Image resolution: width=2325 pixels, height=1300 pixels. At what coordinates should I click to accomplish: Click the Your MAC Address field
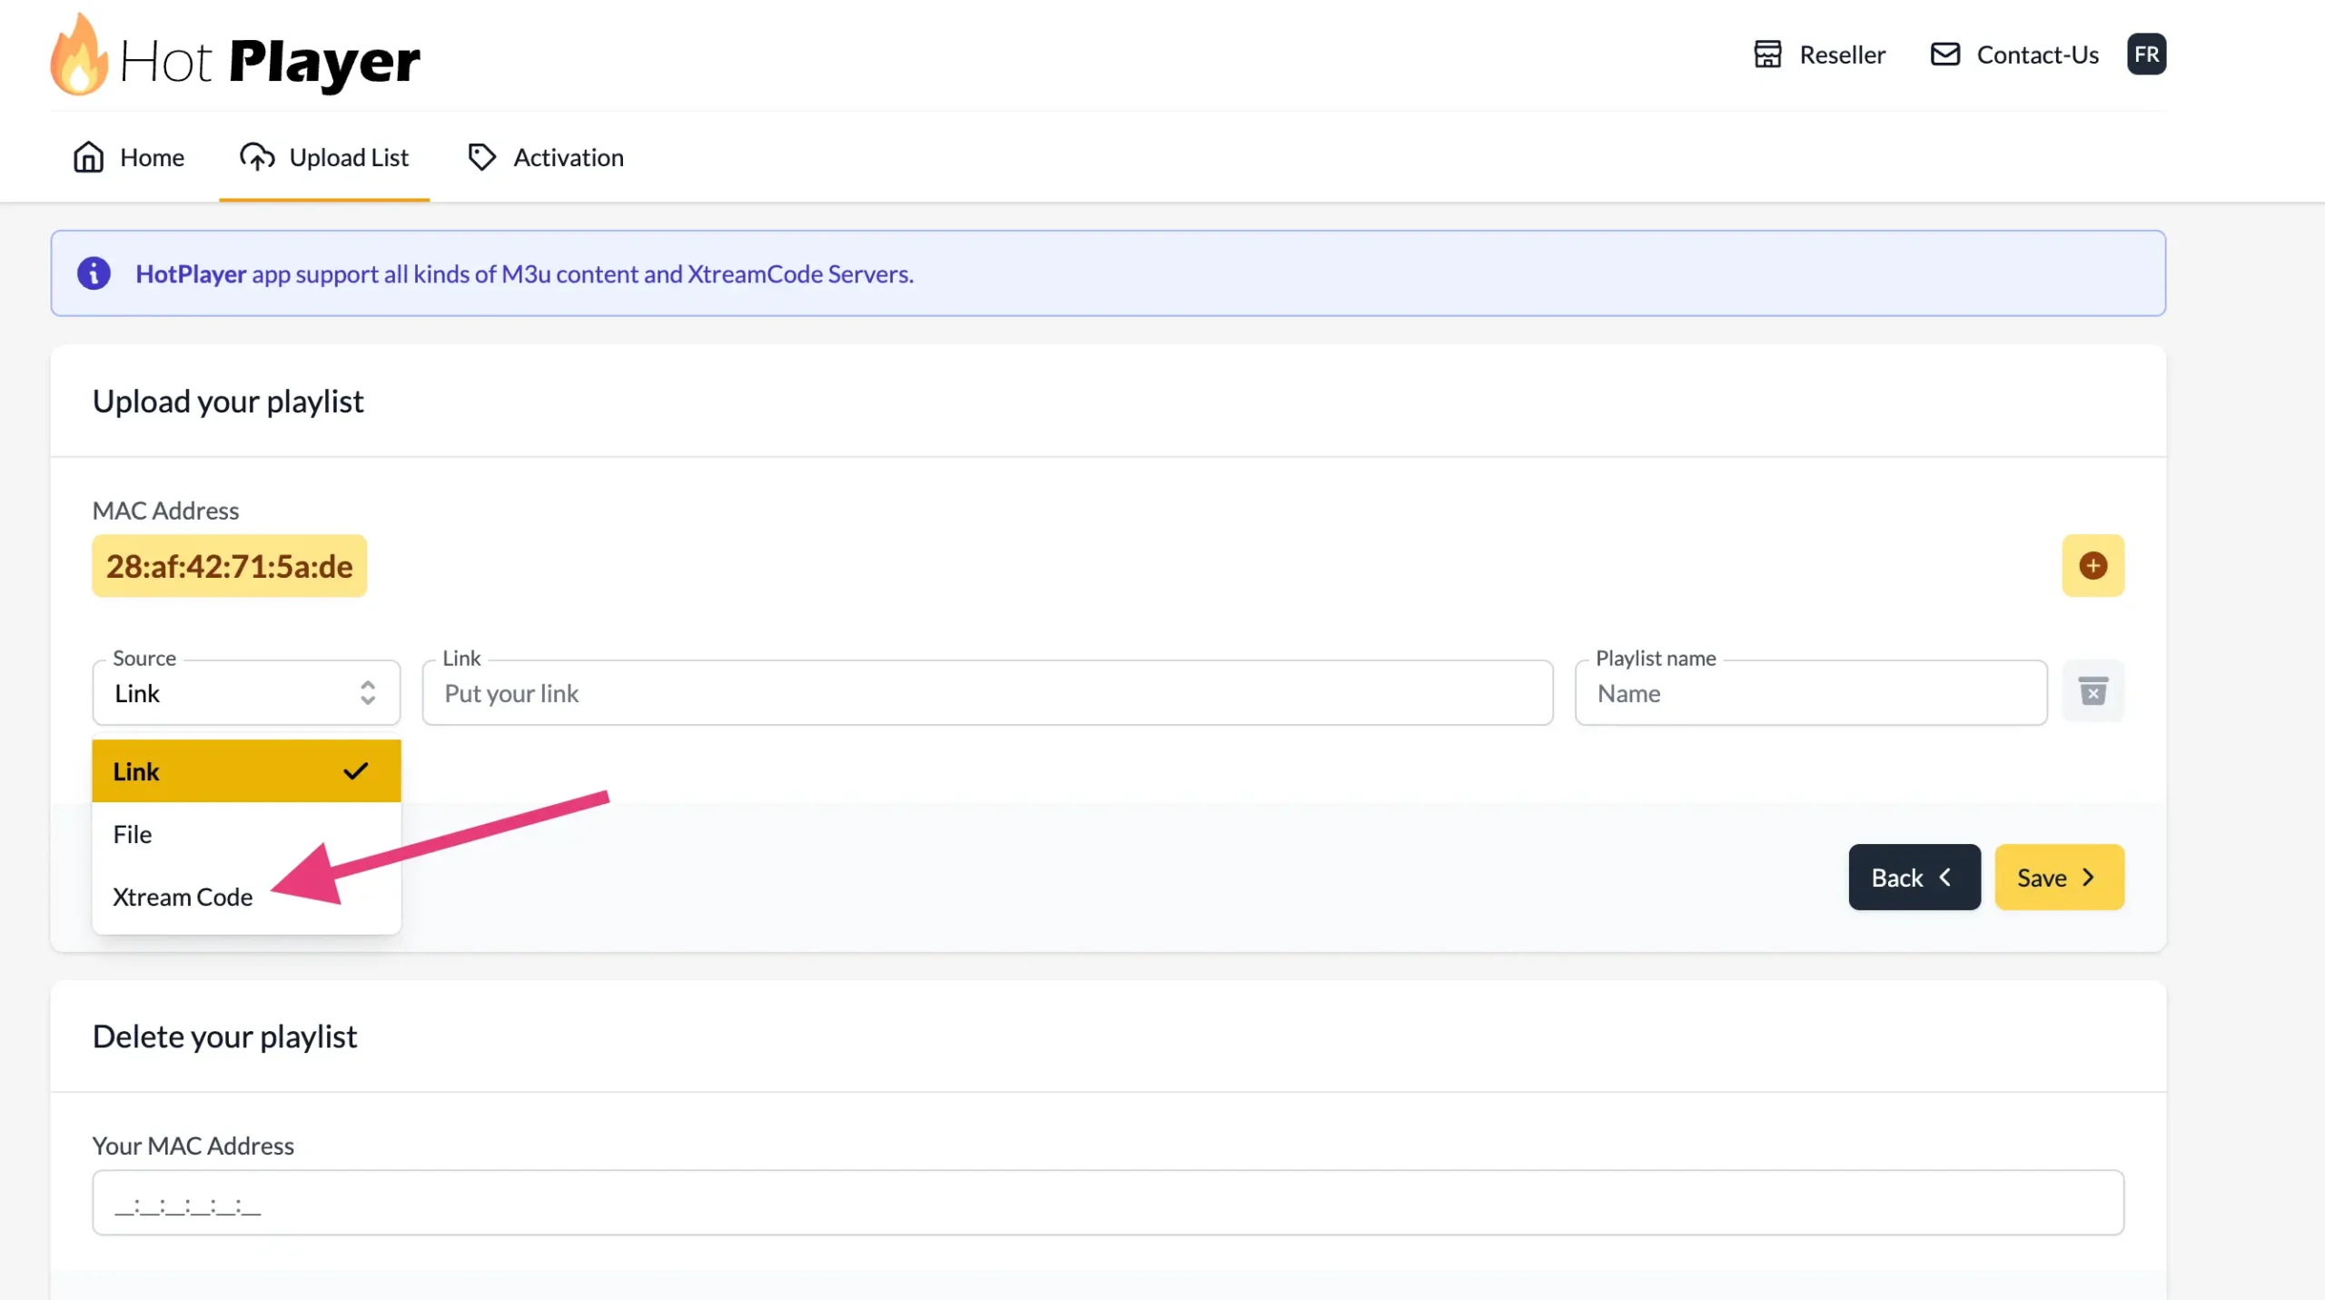[1107, 1203]
